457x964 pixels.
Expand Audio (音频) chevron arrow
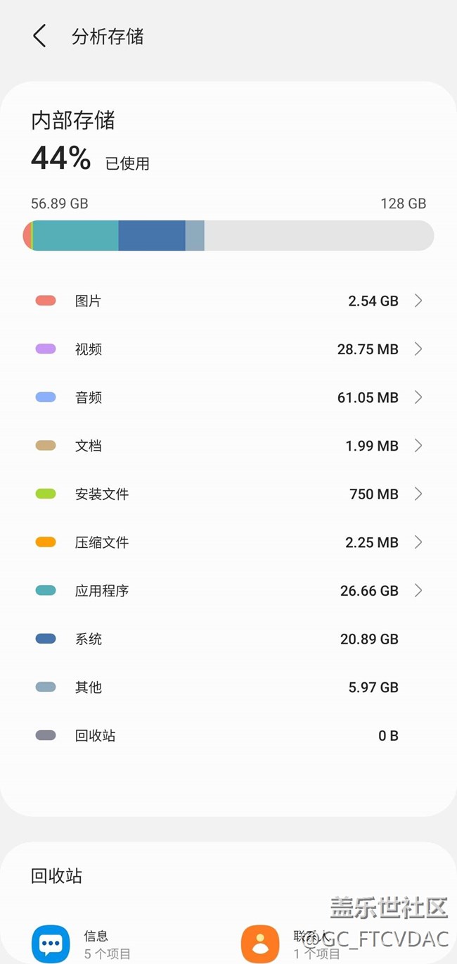tap(418, 397)
